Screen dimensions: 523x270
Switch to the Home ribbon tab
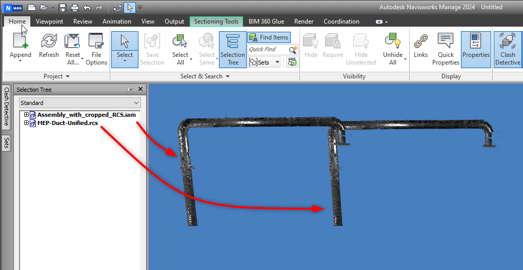[x=17, y=22]
